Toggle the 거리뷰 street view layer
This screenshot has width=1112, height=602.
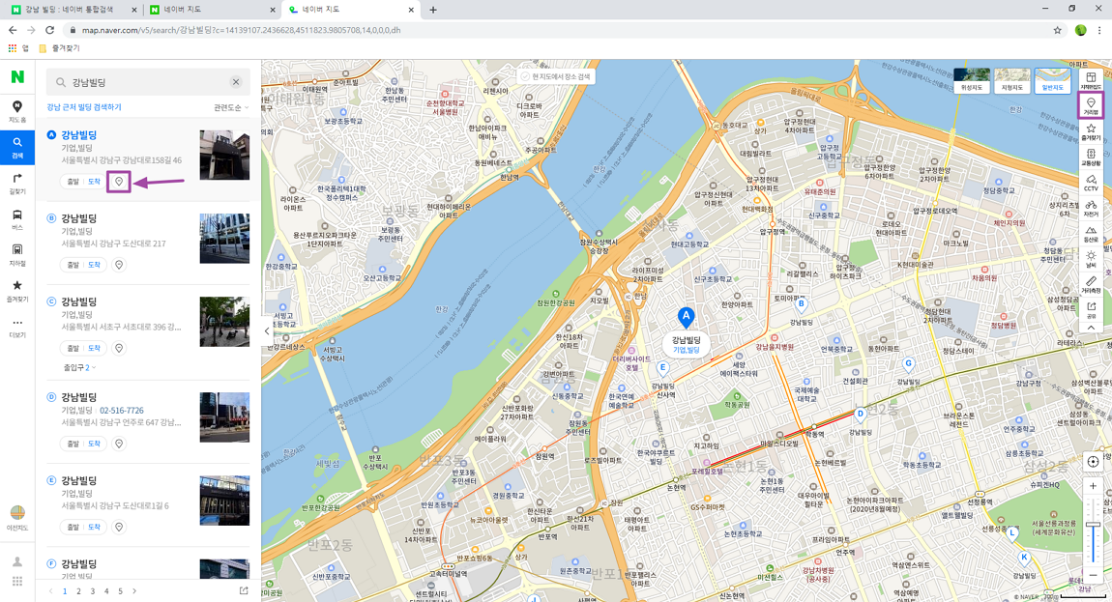(x=1091, y=106)
